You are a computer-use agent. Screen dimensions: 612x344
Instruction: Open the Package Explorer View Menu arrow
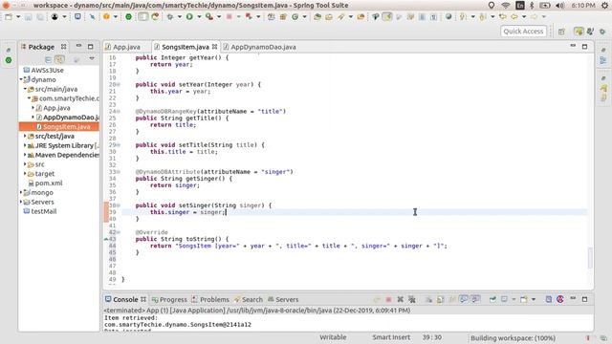pyautogui.click(x=92, y=59)
